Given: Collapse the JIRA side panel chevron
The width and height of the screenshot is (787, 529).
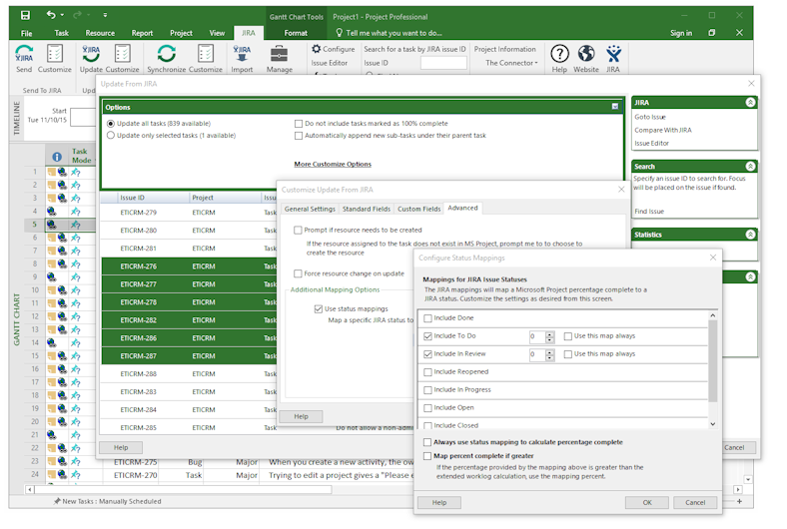Looking at the screenshot, I should (750, 102).
